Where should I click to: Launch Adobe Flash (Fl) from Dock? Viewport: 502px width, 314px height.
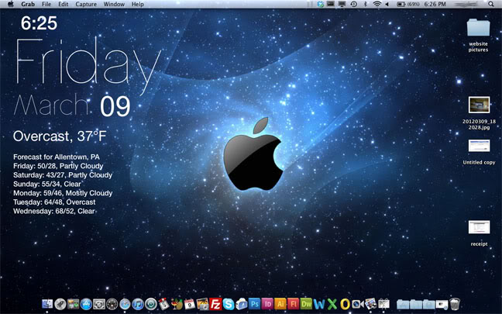coord(294,303)
